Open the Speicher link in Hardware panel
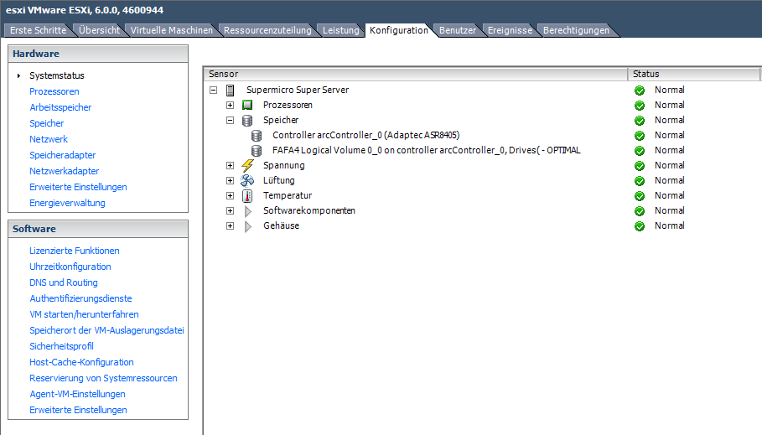 (x=47, y=123)
